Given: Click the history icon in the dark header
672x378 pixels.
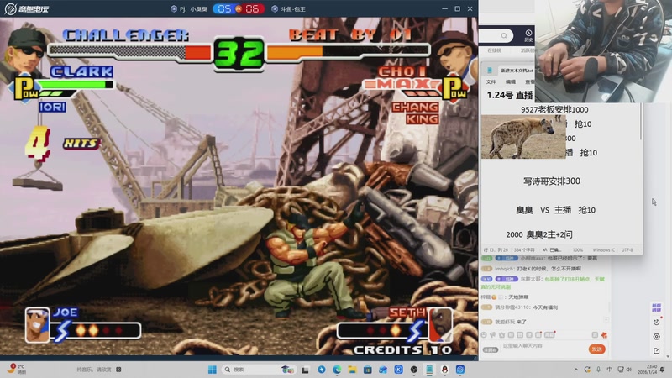Looking at the screenshot, I should [528, 35].
